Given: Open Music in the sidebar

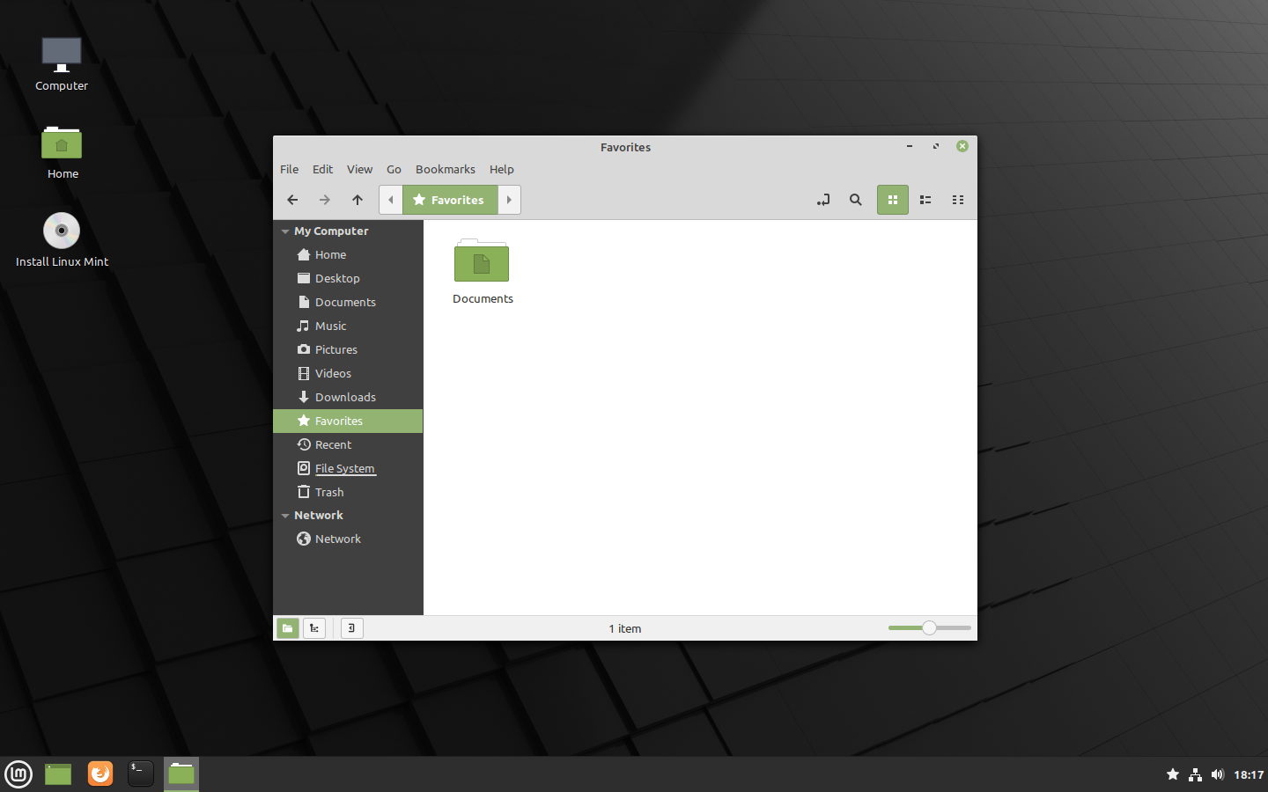Looking at the screenshot, I should point(348,326).
